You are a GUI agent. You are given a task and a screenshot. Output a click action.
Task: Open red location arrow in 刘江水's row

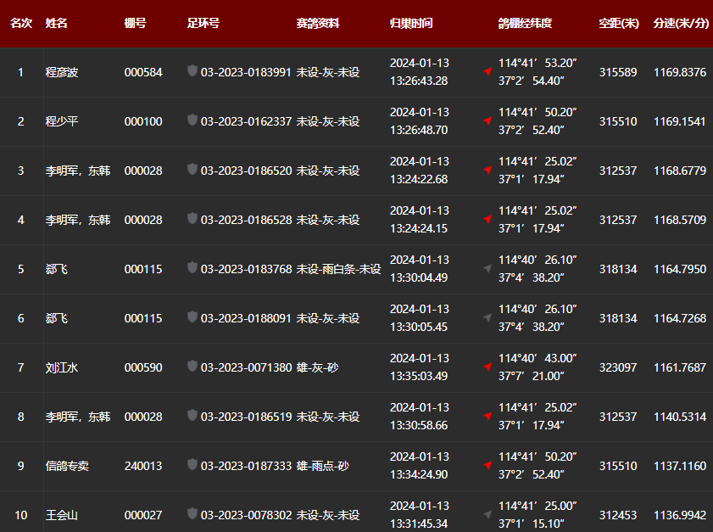click(487, 367)
